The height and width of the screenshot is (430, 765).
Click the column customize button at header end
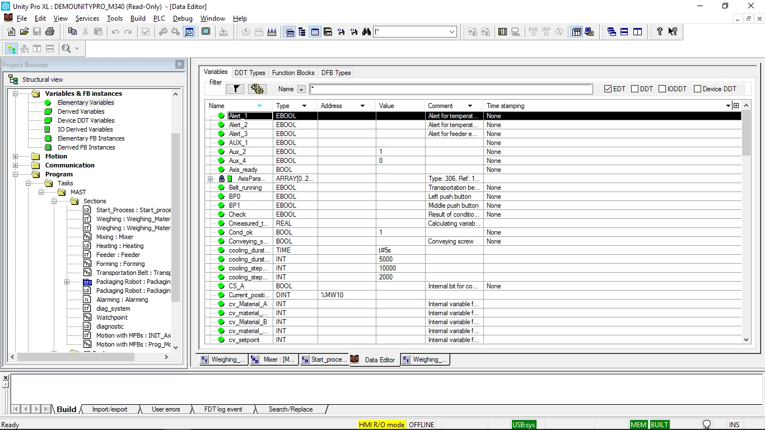pyautogui.click(x=736, y=106)
